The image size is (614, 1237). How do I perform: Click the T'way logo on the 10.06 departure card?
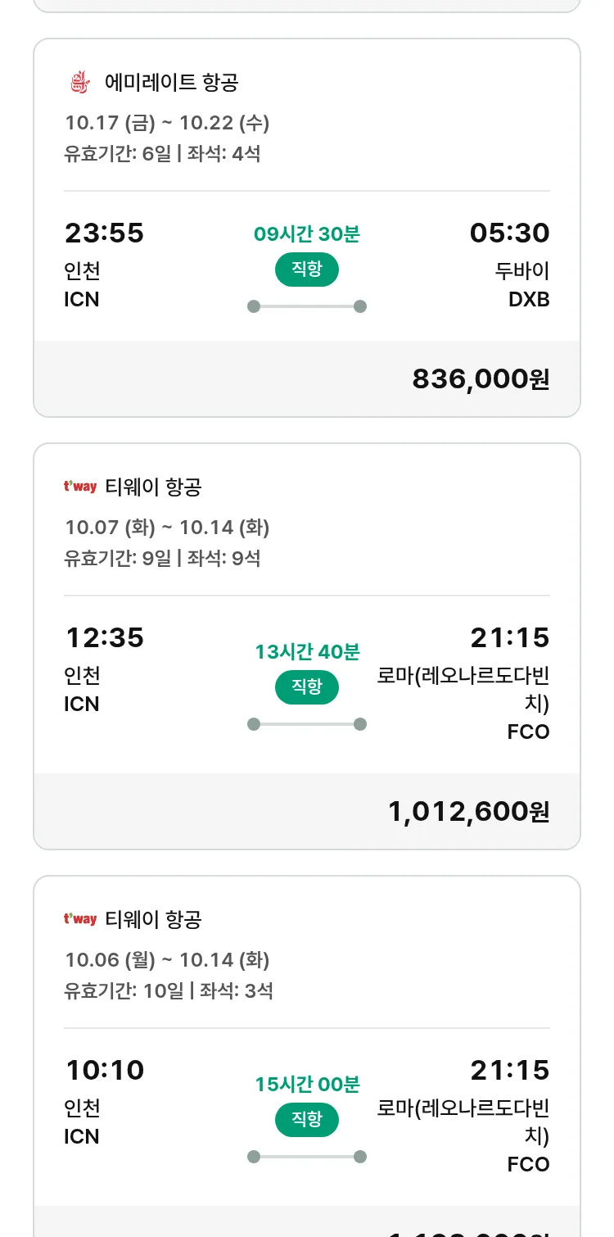point(80,920)
